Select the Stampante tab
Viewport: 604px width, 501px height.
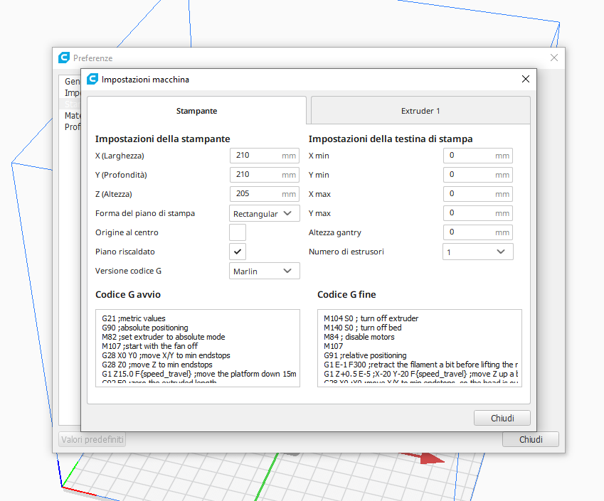point(197,111)
